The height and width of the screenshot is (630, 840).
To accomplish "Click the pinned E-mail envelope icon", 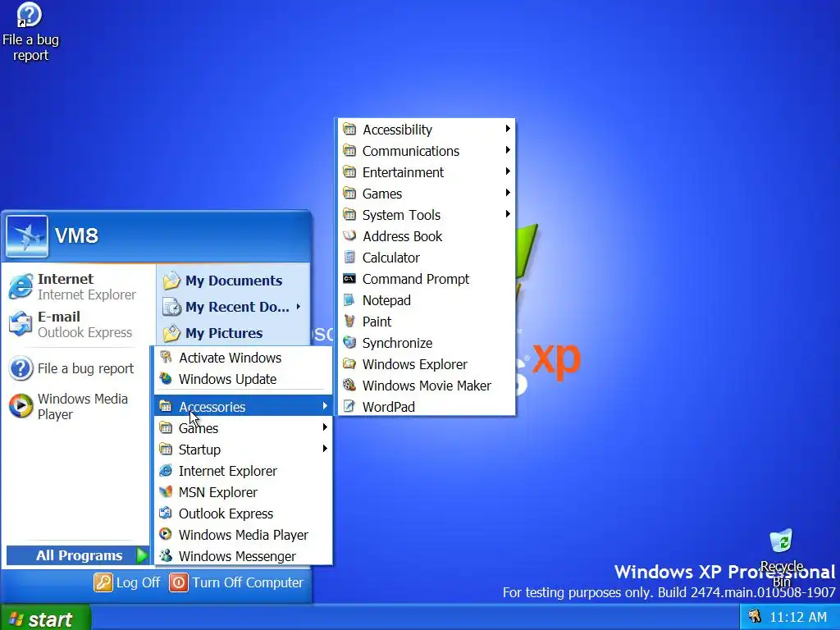I will point(21,324).
